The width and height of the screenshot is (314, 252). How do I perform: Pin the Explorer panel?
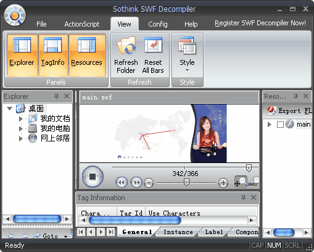pyautogui.click(x=56, y=96)
